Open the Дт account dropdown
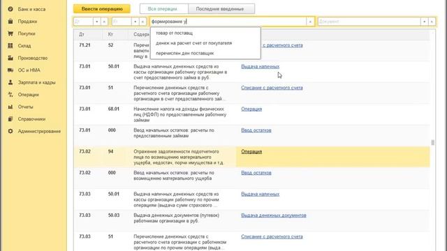The height and width of the screenshot is (251, 447). point(97,22)
